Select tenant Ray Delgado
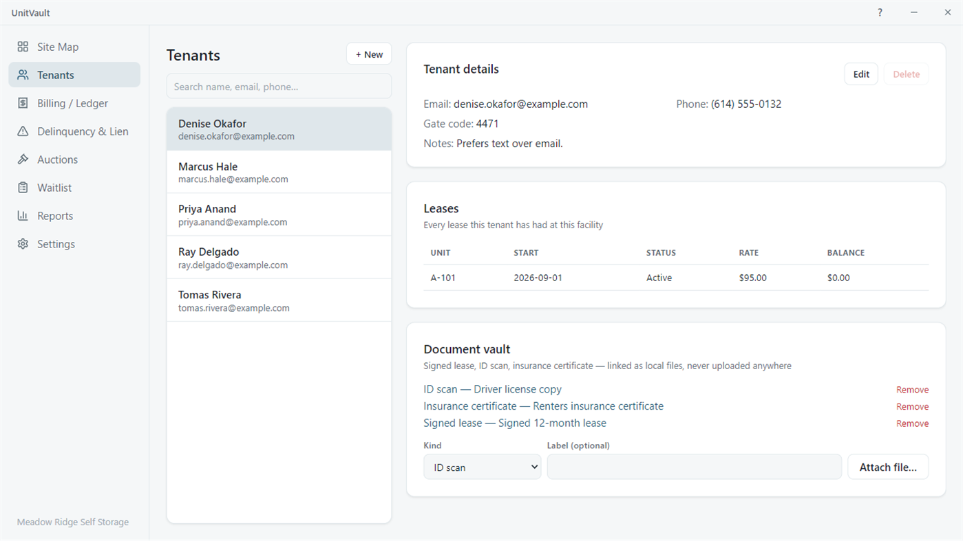The height and width of the screenshot is (541, 963). 279,257
